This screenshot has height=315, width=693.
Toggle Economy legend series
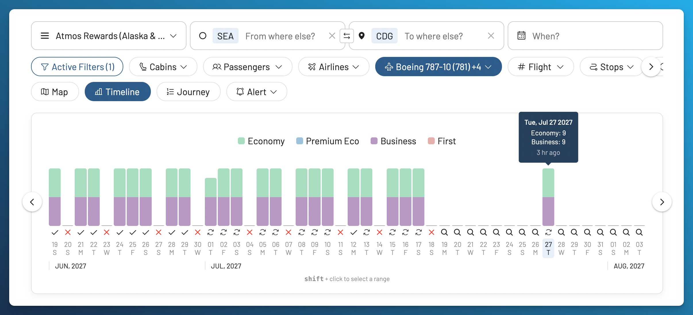(x=261, y=141)
